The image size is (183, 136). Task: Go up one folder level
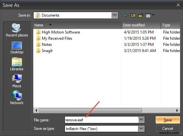(133, 15)
